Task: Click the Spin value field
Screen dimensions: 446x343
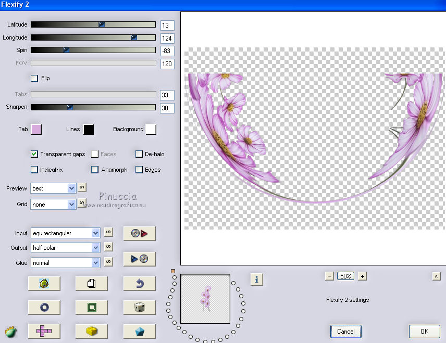Action: pos(167,51)
